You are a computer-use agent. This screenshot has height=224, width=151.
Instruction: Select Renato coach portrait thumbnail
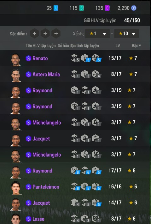(16, 60)
